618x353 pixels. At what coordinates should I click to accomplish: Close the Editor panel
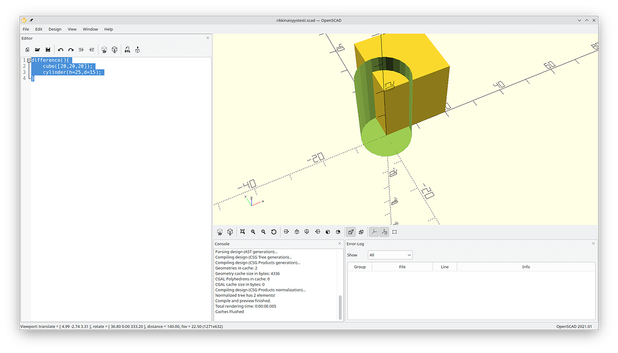208,38
